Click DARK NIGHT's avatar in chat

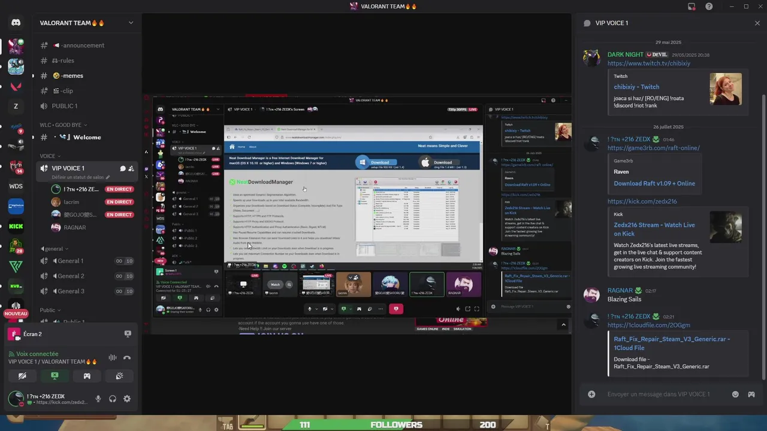[x=592, y=58]
